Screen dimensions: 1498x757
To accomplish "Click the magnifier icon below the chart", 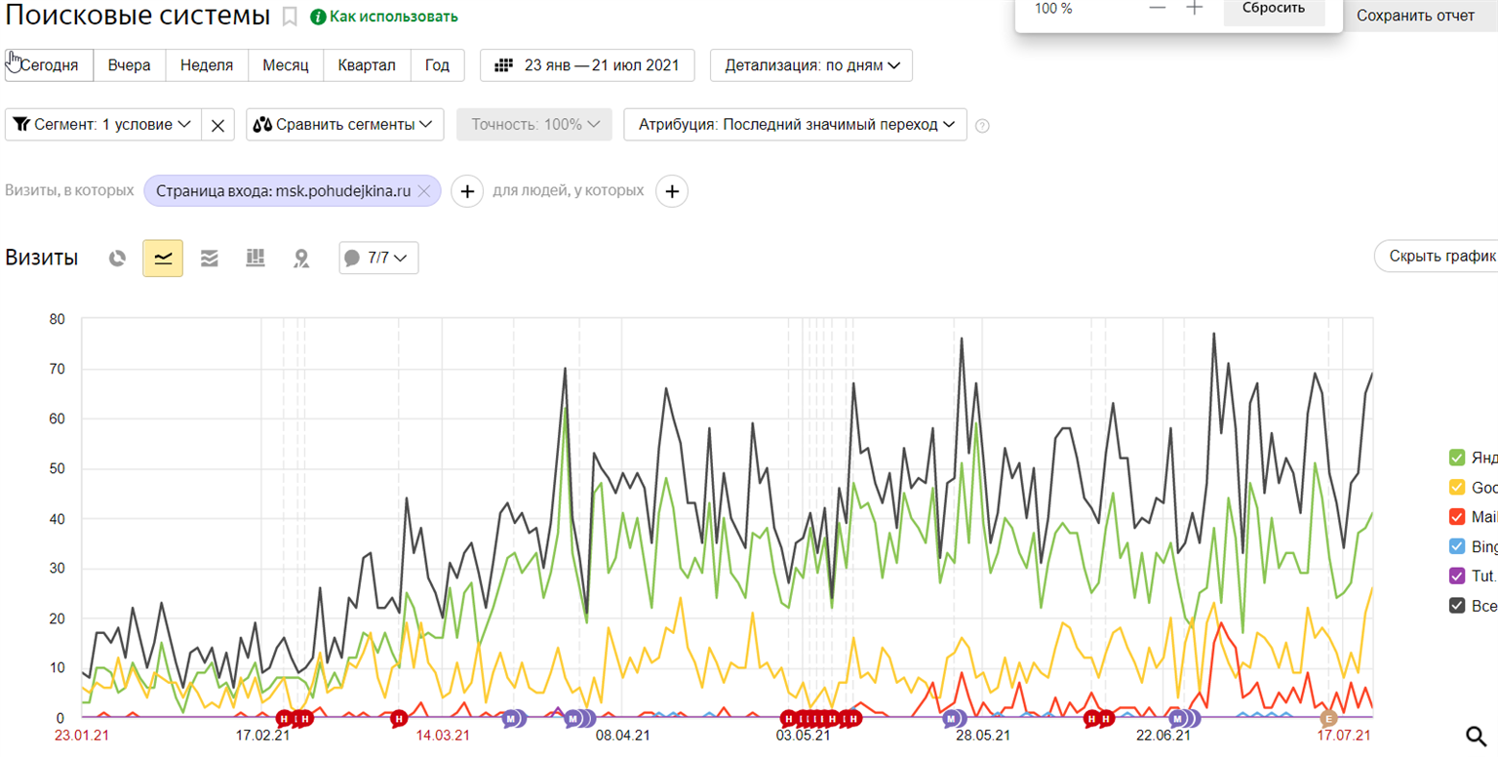I will coord(1476,736).
